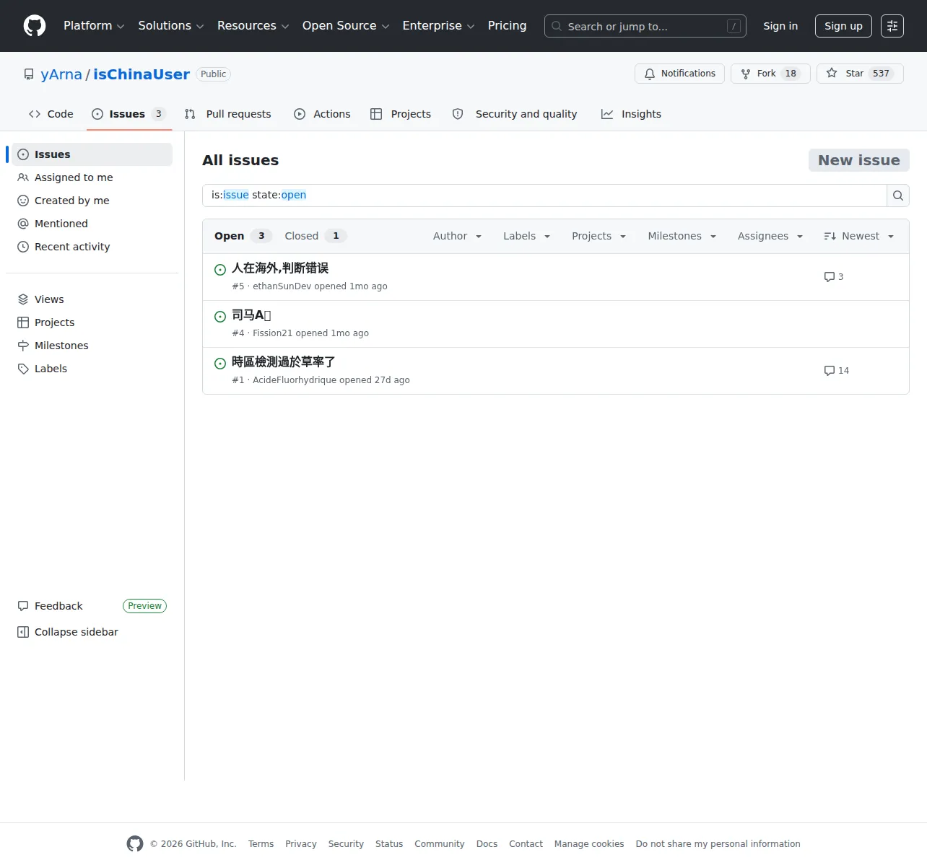927x865 pixels.
Task: Select Recent activity in sidebar
Action: pyautogui.click(x=92, y=247)
